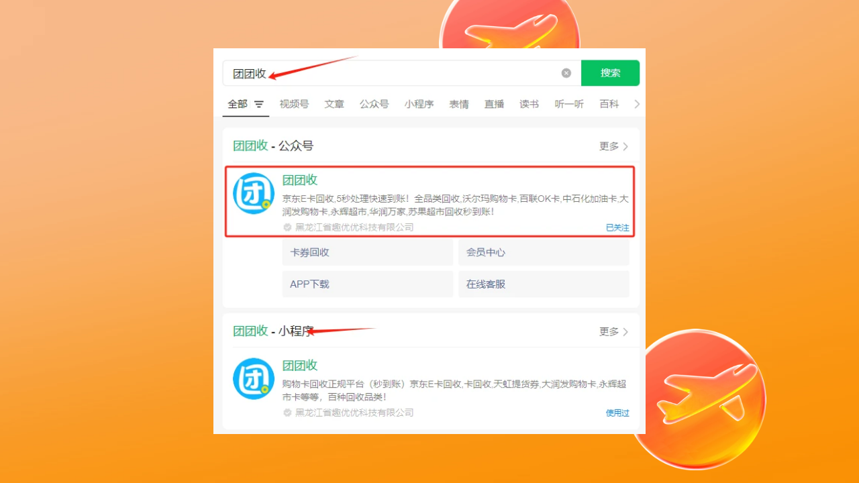Show more tabs with right chevron
The image size is (859, 483).
point(637,104)
